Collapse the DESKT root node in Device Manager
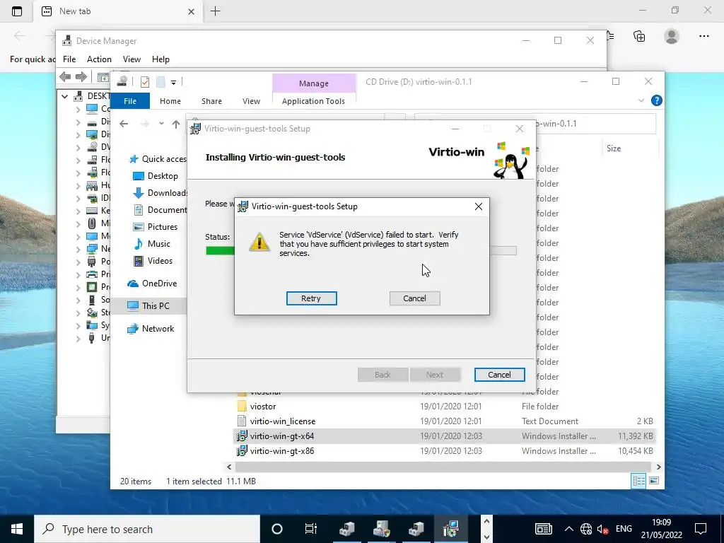Image resolution: width=724 pixels, height=543 pixels. coord(64,96)
